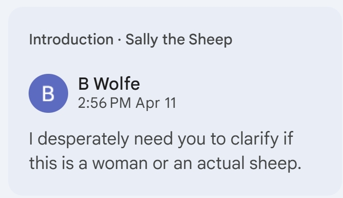Click the surname Wolfe
The width and height of the screenshot is (343, 198).
118,83
